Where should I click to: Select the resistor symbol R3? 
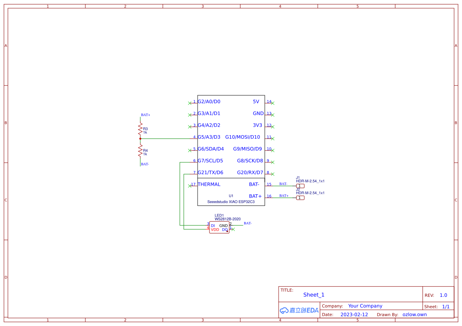pos(140,129)
